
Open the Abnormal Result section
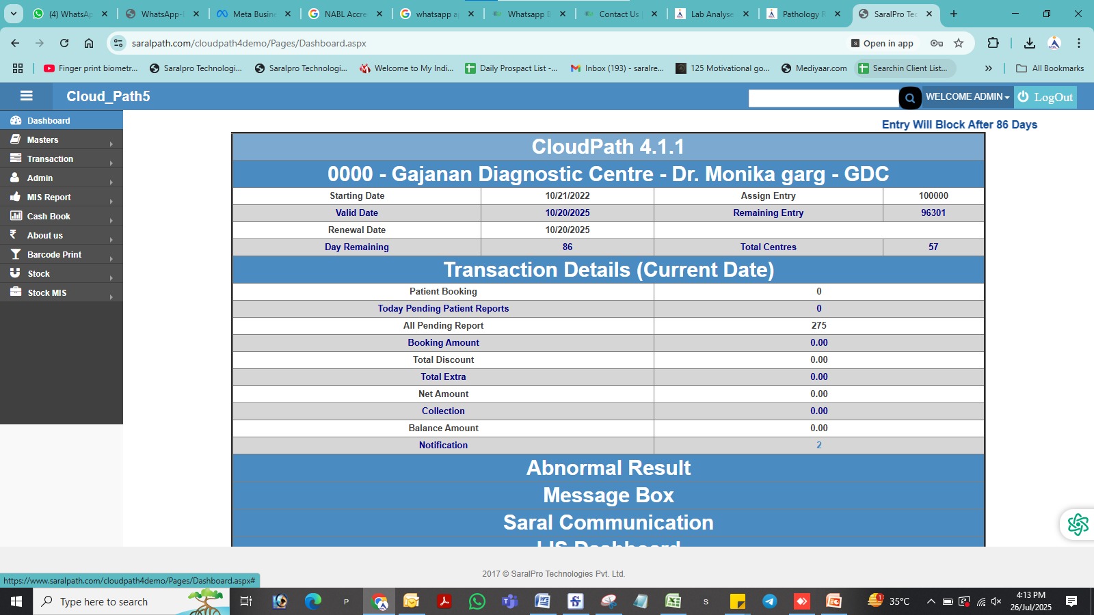[x=609, y=468]
